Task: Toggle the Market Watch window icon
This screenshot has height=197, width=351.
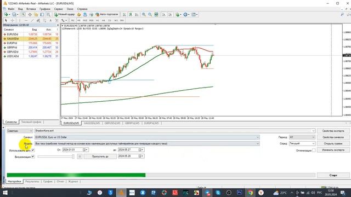Action: [x=24, y=15]
